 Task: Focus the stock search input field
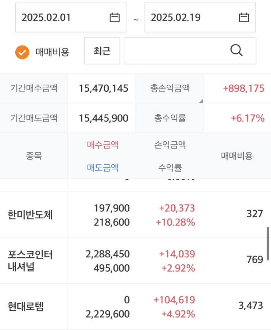tap(175, 51)
